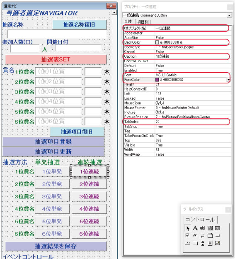Click the 抽選結果を保存 button
This screenshot has height=259, width=235.
click(56, 246)
